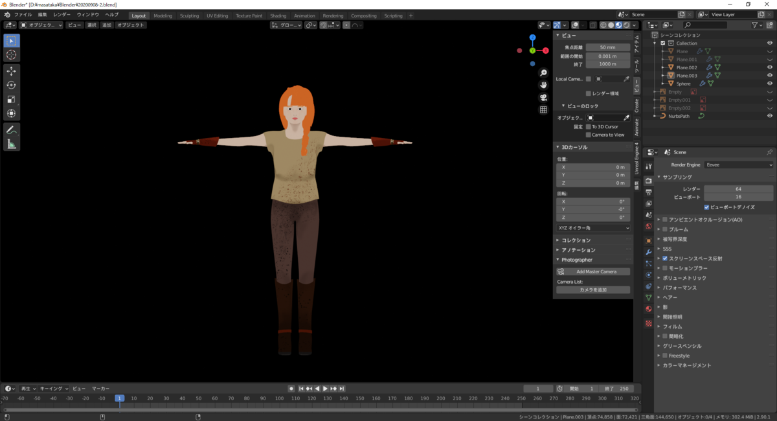Enable the ブルーム checkbox
777x421 pixels.
coord(665,229)
